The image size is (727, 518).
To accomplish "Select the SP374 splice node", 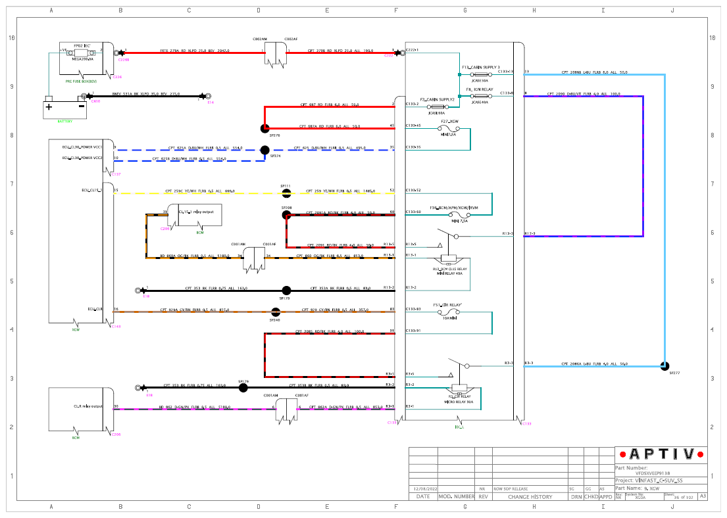I will point(264,150).
